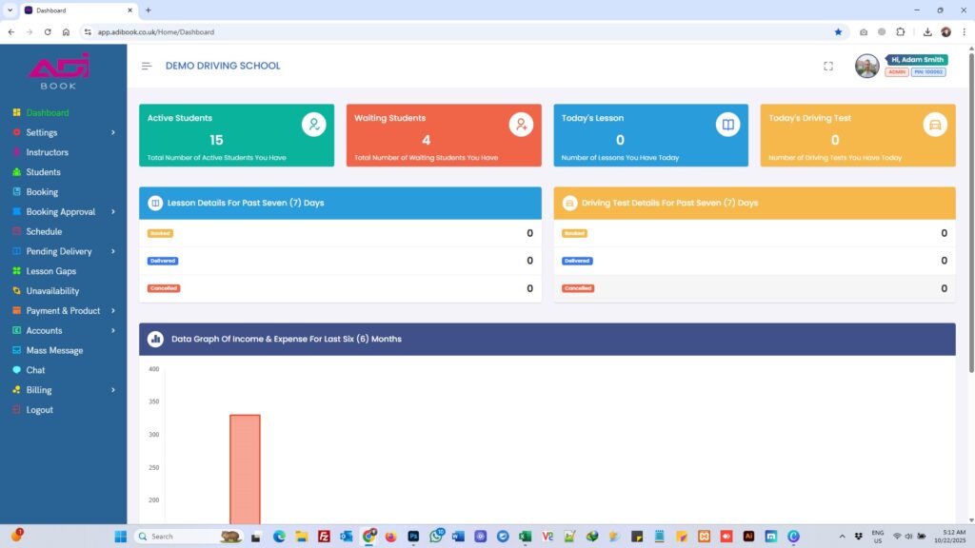Click the Active Students card icon
Image resolution: width=975 pixels, height=548 pixels.
click(x=313, y=125)
